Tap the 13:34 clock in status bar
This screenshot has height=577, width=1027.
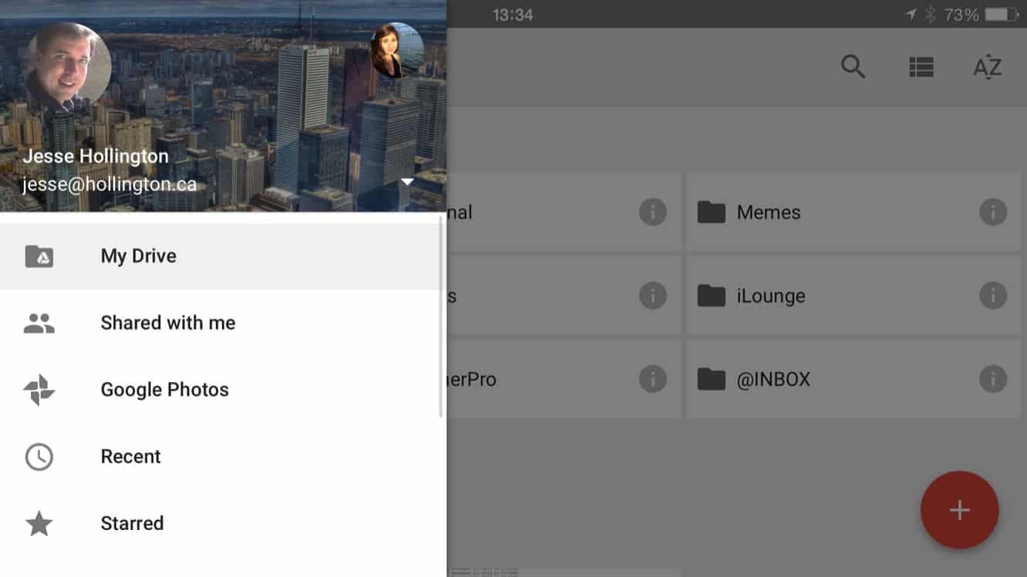[x=513, y=15]
